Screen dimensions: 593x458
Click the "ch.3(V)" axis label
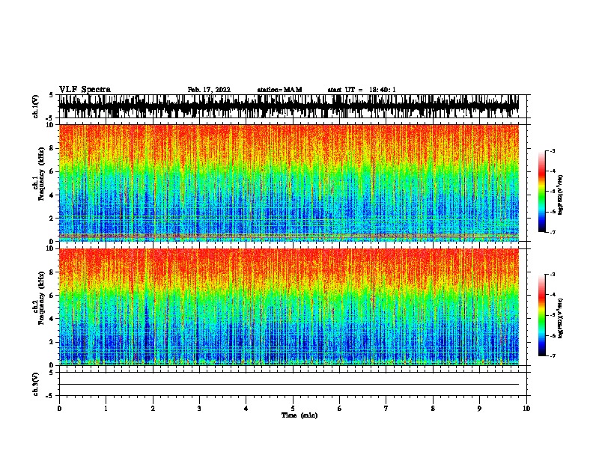pos(36,385)
